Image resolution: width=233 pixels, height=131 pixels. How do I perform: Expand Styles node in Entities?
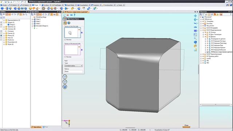pyautogui.click(x=4, y=44)
